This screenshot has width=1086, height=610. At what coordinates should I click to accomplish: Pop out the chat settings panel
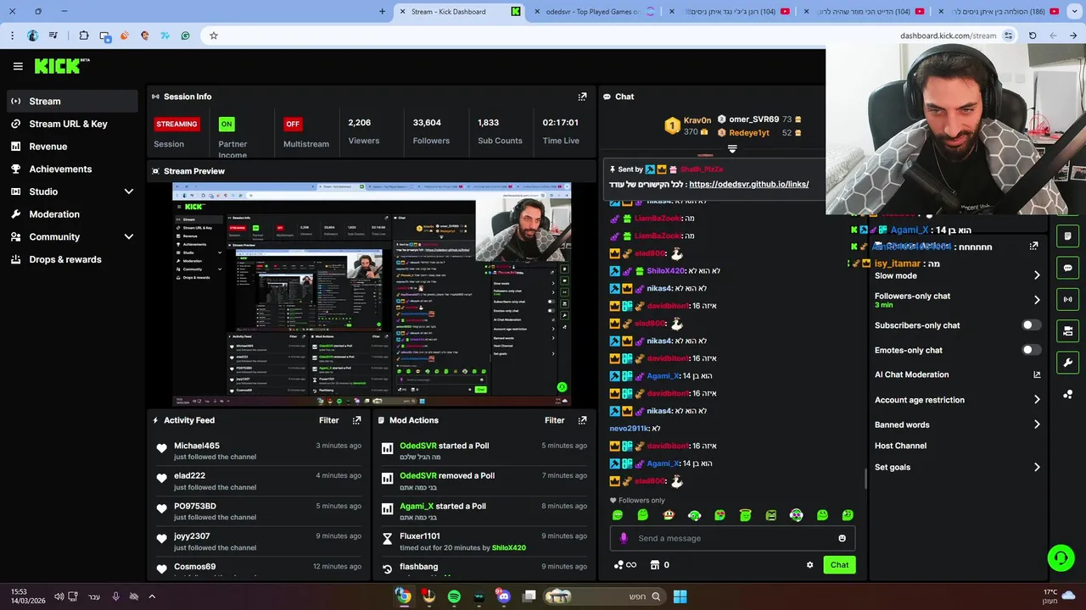coord(1033,247)
